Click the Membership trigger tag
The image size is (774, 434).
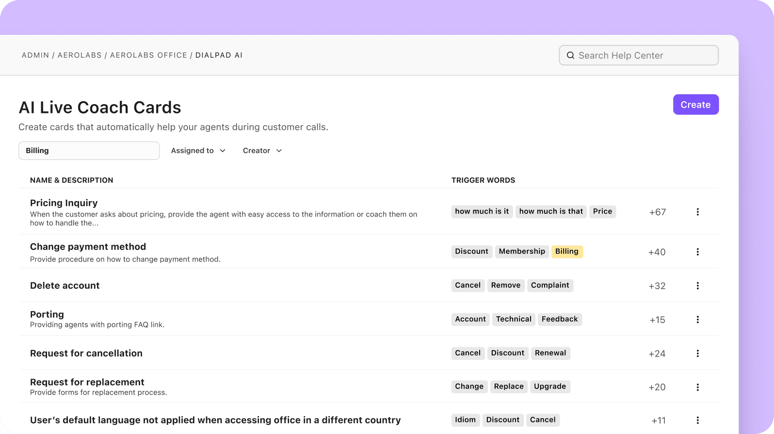click(x=522, y=251)
